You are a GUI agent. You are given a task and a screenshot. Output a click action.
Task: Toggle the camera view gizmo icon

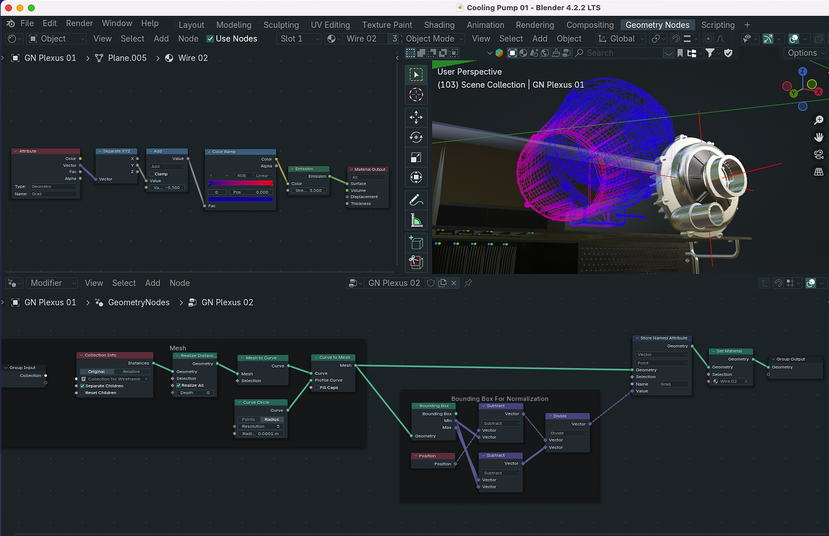pyautogui.click(x=818, y=154)
